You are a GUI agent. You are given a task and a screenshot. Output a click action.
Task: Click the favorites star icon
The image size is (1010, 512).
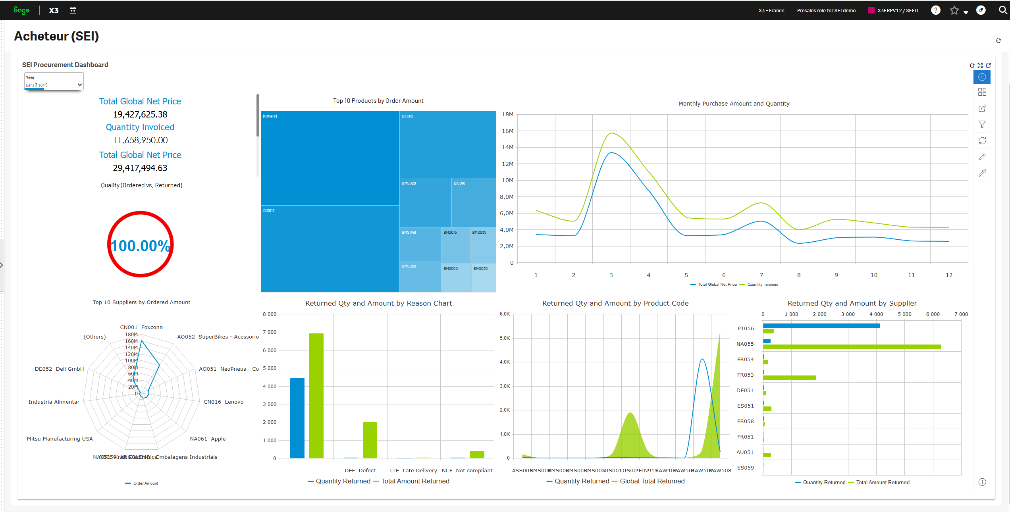(954, 10)
